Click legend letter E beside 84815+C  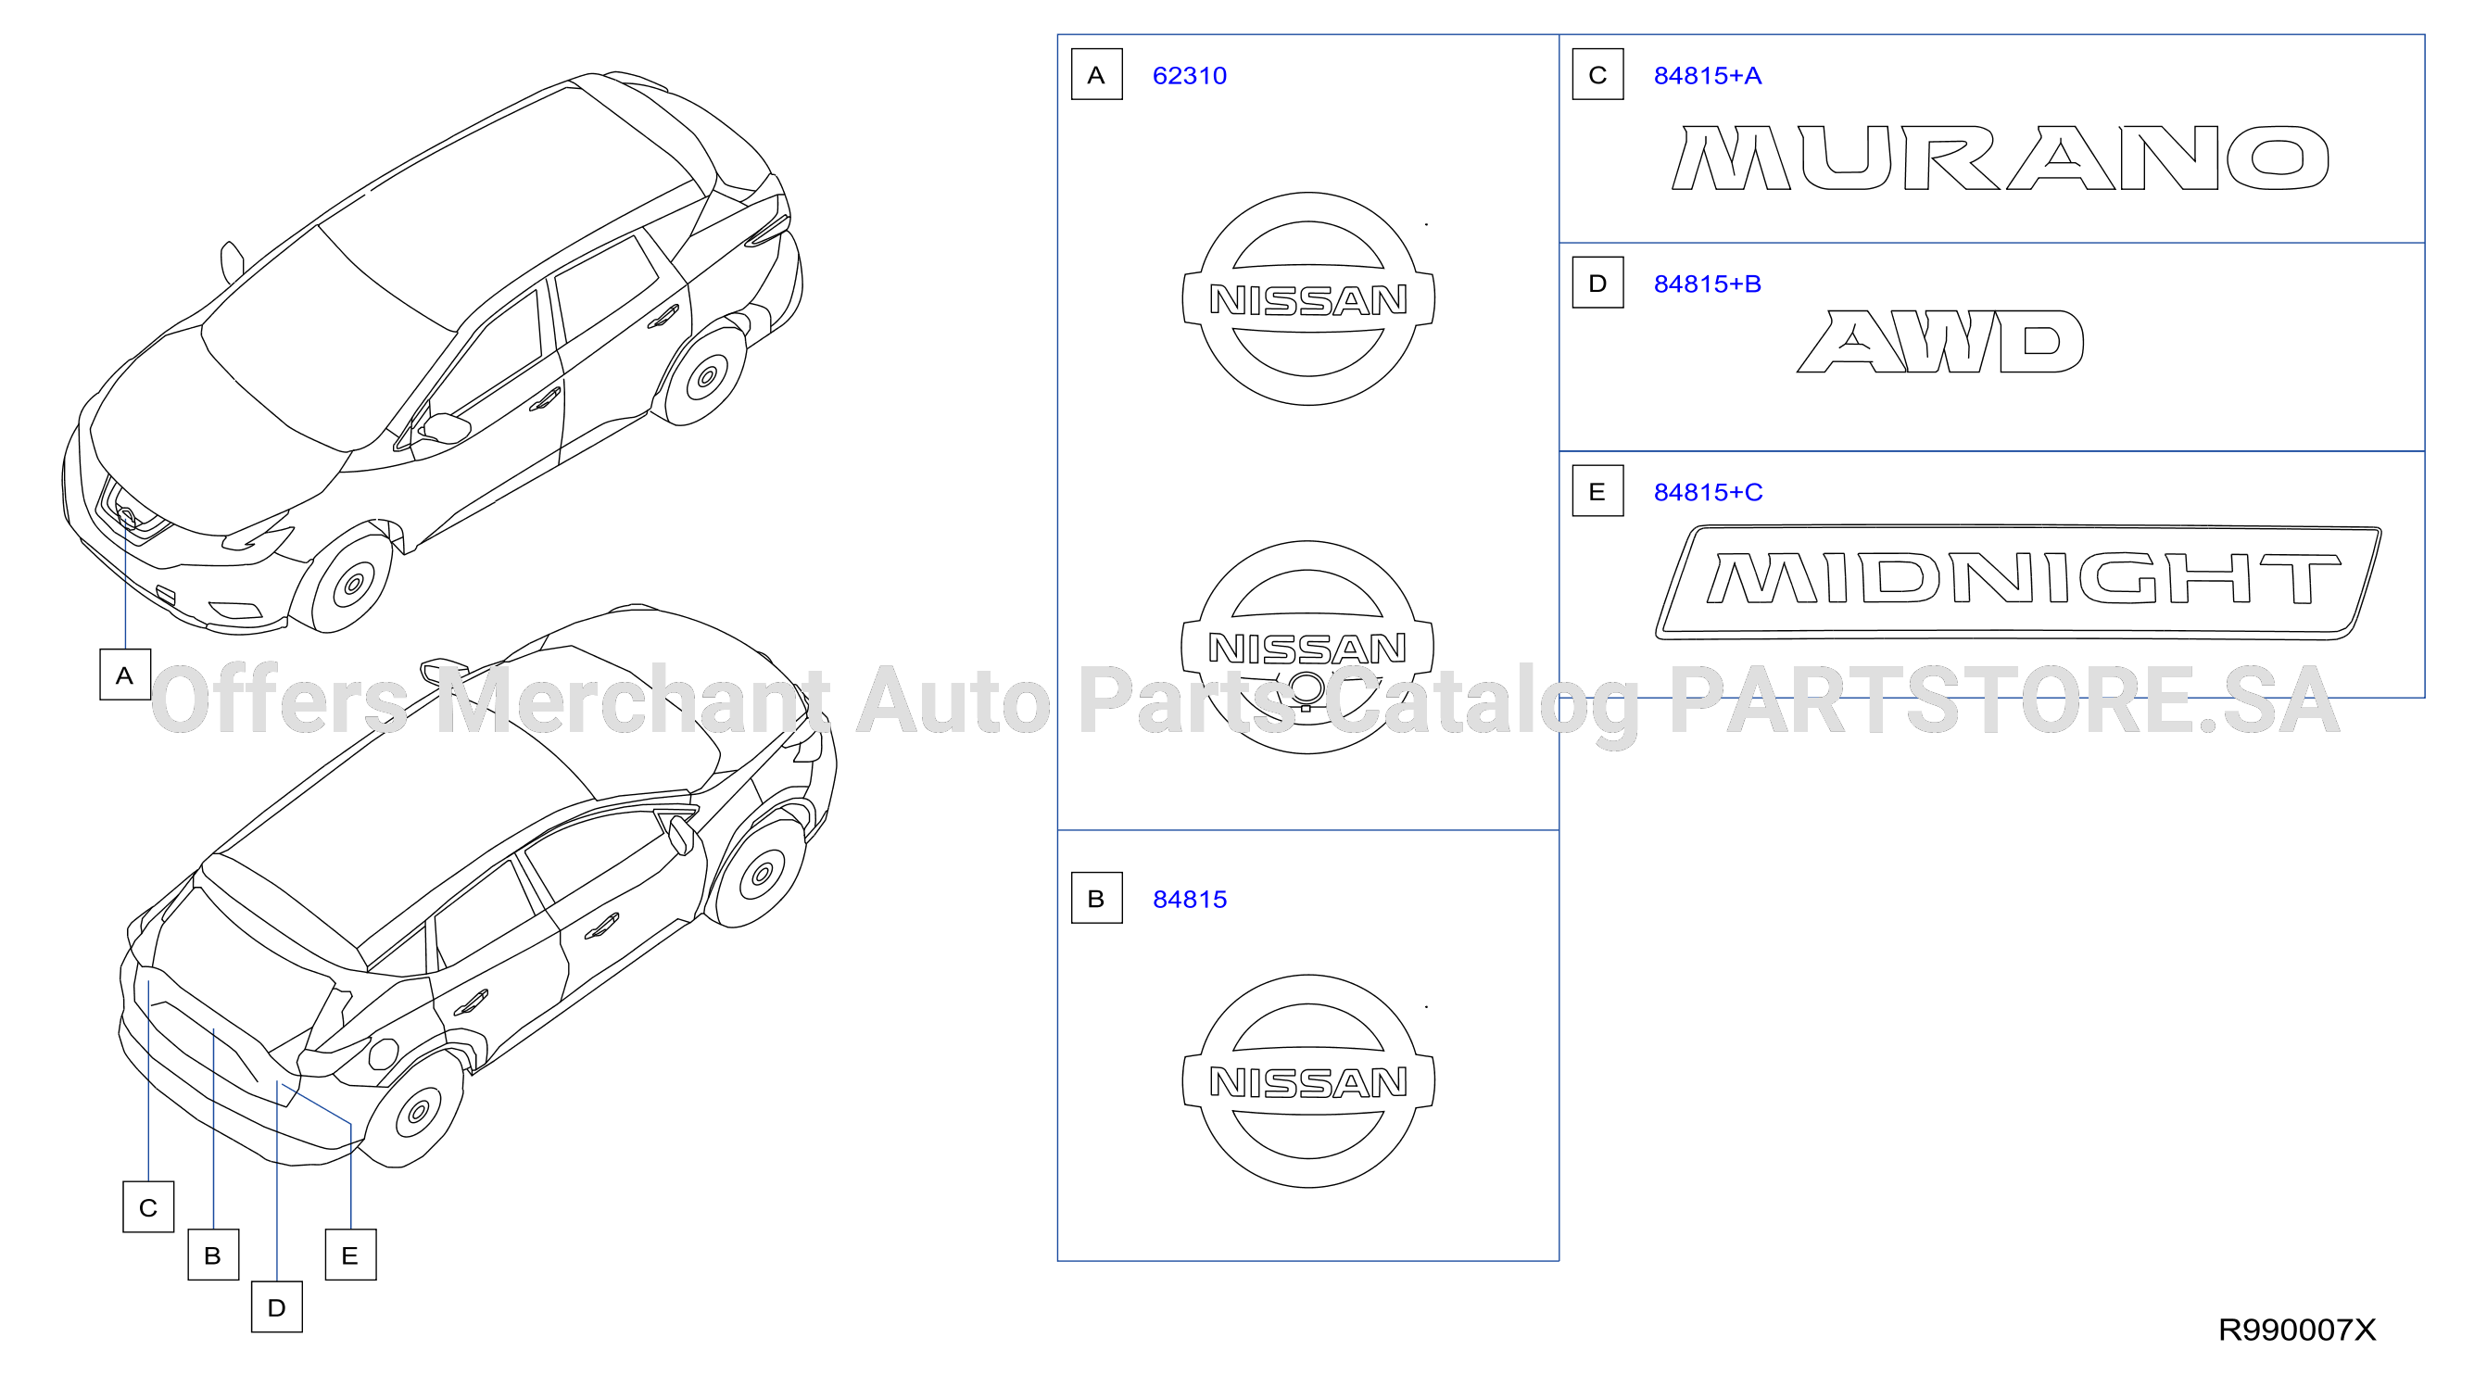[x=1597, y=491]
